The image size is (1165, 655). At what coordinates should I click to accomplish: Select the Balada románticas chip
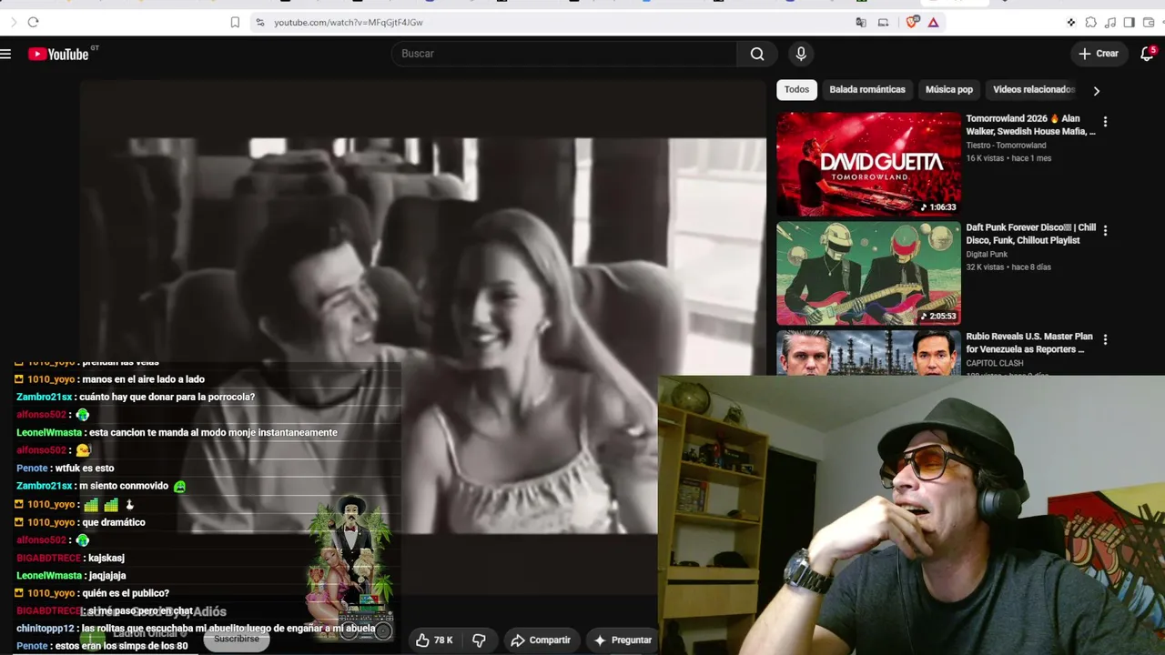[x=867, y=89]
